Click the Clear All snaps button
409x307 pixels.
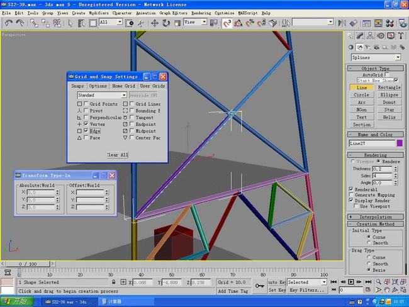click(118, 155)
